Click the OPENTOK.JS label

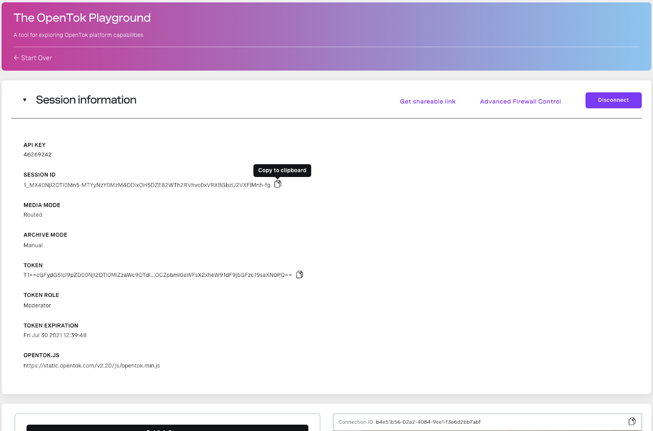pyautogui.click(x=42, y=355)
